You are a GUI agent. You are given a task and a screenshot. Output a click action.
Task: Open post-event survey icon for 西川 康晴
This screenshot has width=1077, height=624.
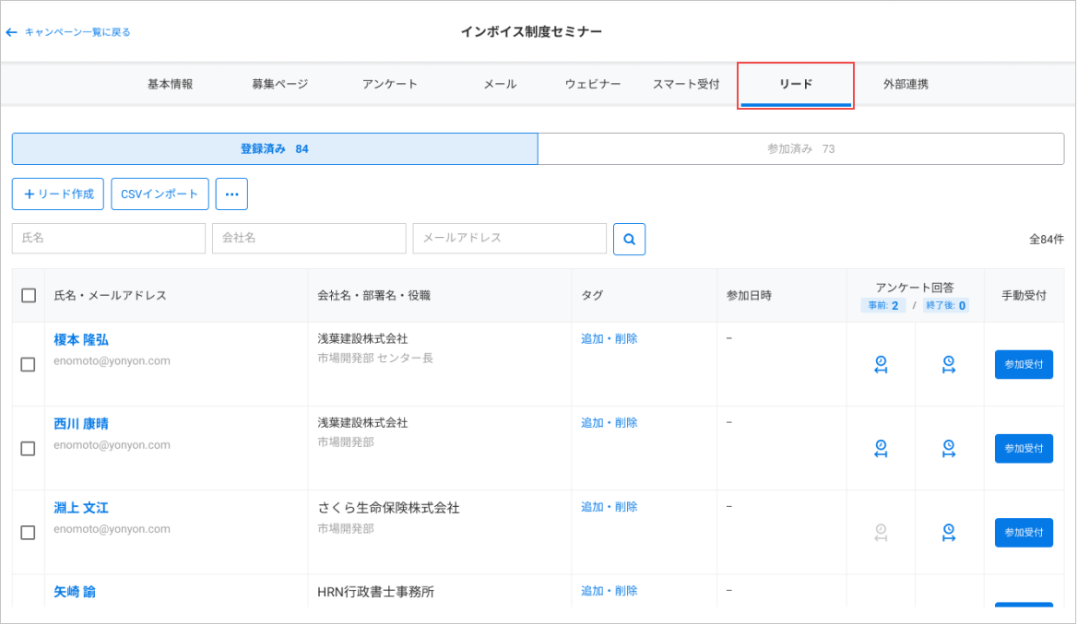point(949,448)
